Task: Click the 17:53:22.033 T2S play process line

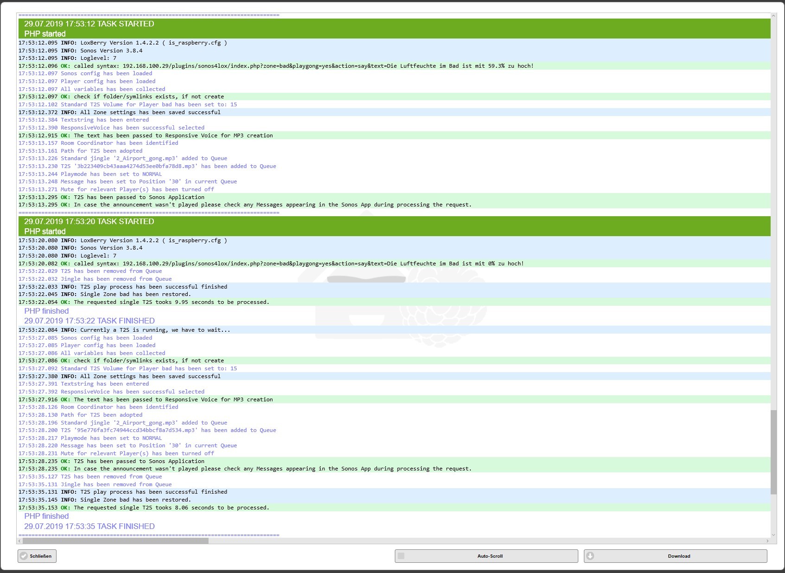Action: point(394,287)
